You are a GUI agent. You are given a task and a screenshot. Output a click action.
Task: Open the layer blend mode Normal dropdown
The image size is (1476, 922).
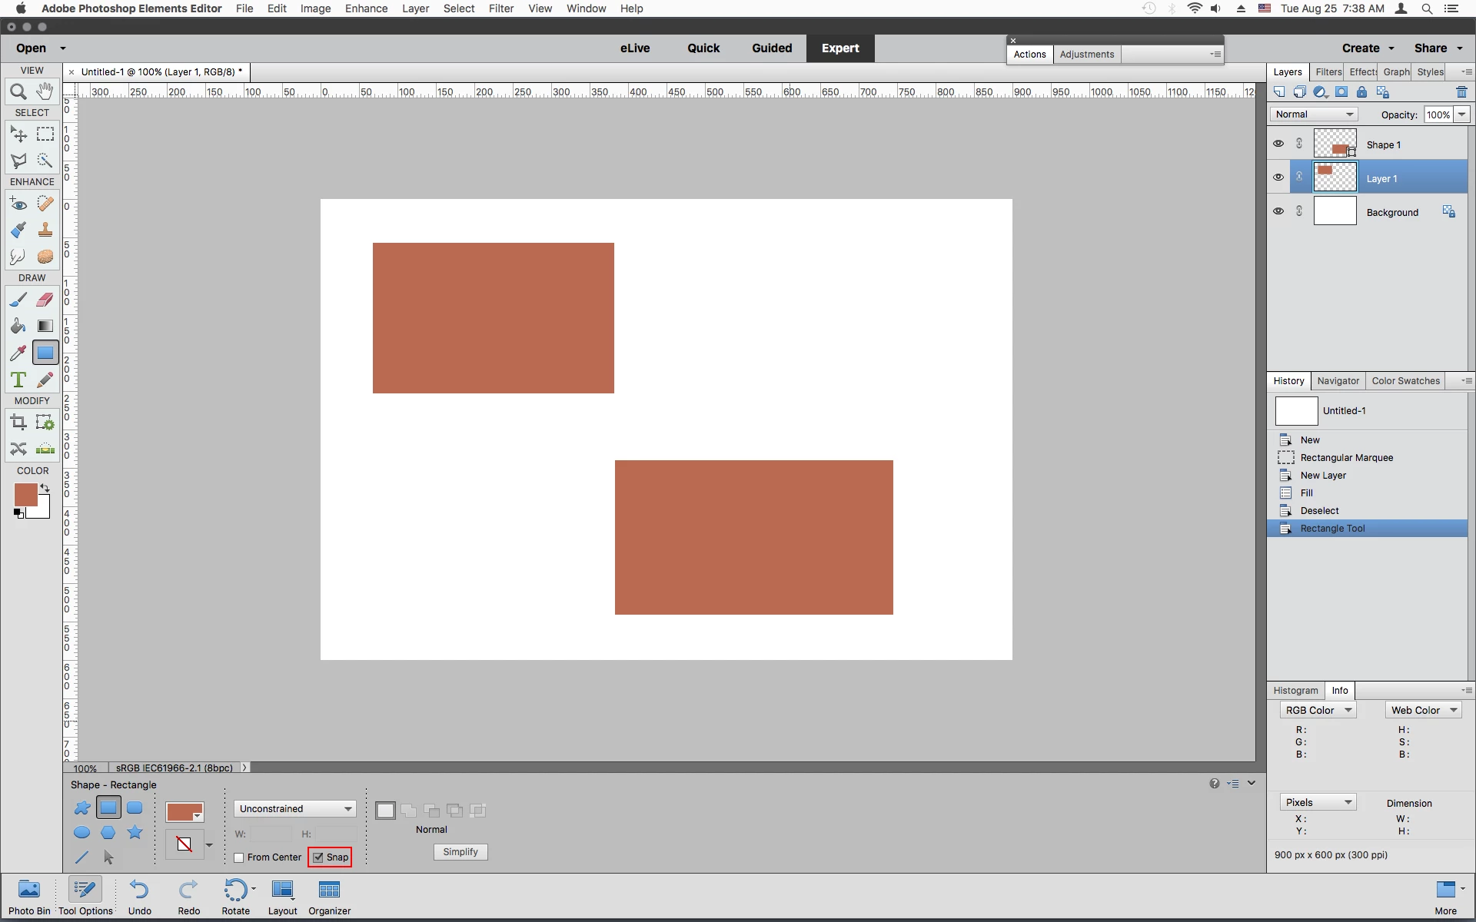click(1314, 114)
